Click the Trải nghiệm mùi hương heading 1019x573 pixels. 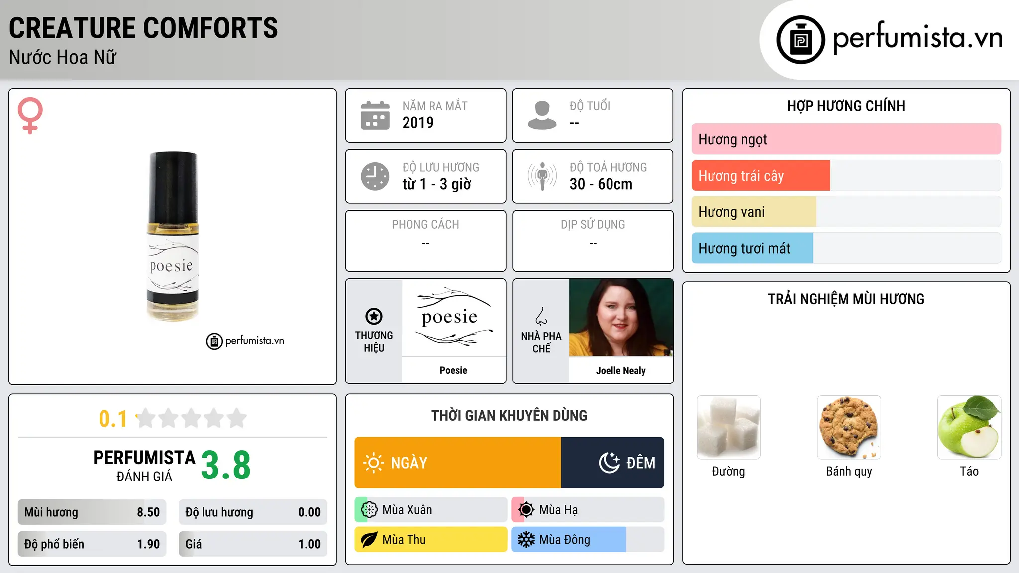[846, 299]
